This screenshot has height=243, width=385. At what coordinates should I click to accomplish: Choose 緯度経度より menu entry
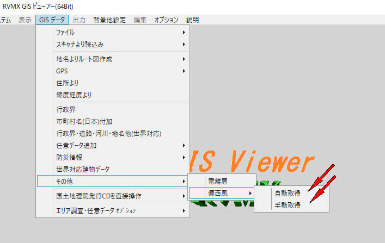[74, 95]
